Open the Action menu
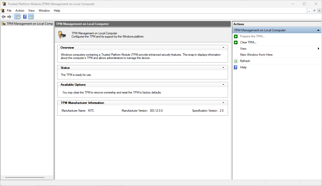This screenshot has height=186, width=322. coord(20,11)
